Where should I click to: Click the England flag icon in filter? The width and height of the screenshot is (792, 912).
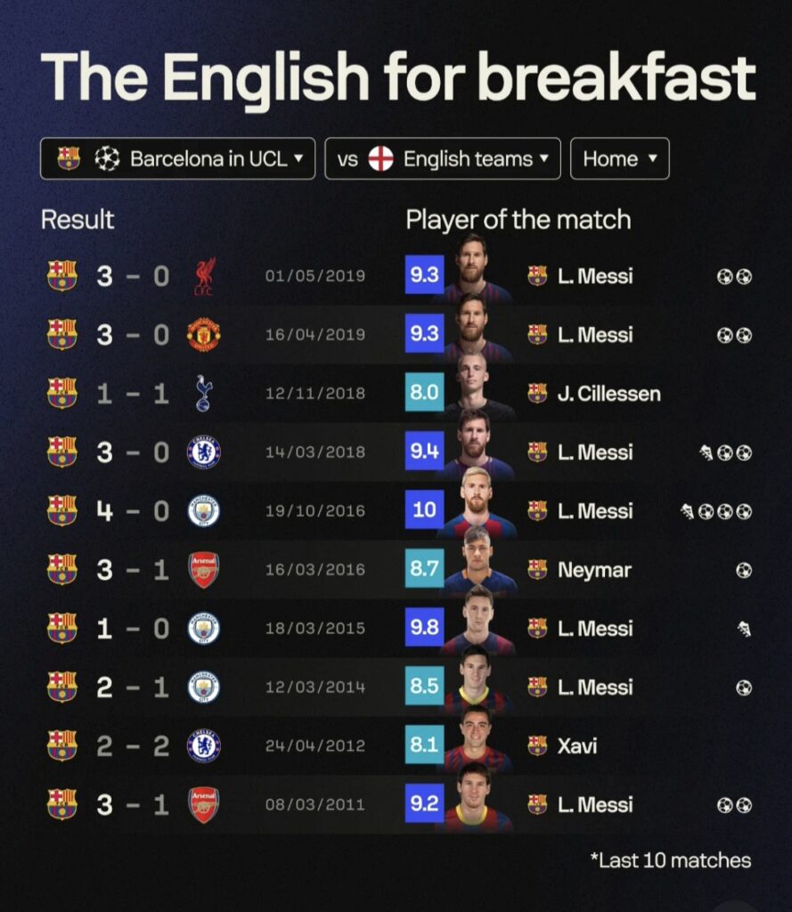pos(380,159)
